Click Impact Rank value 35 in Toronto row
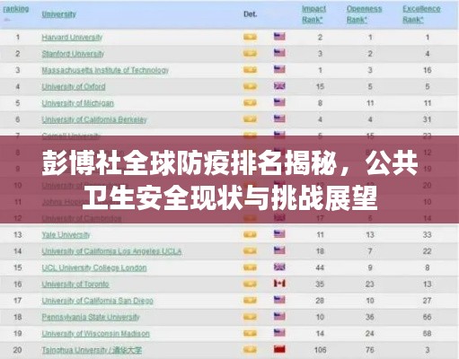459x359 pixels. point(320,284)
